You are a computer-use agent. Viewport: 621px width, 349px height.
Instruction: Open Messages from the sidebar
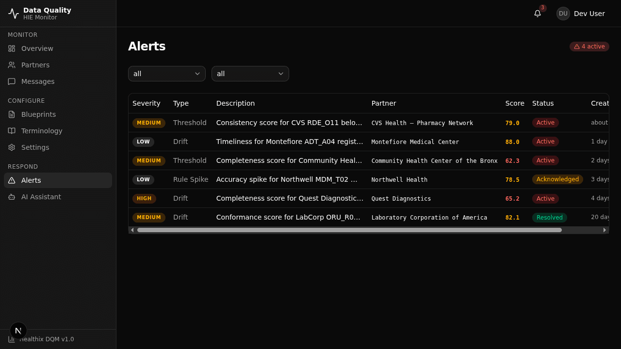[12, 81]
